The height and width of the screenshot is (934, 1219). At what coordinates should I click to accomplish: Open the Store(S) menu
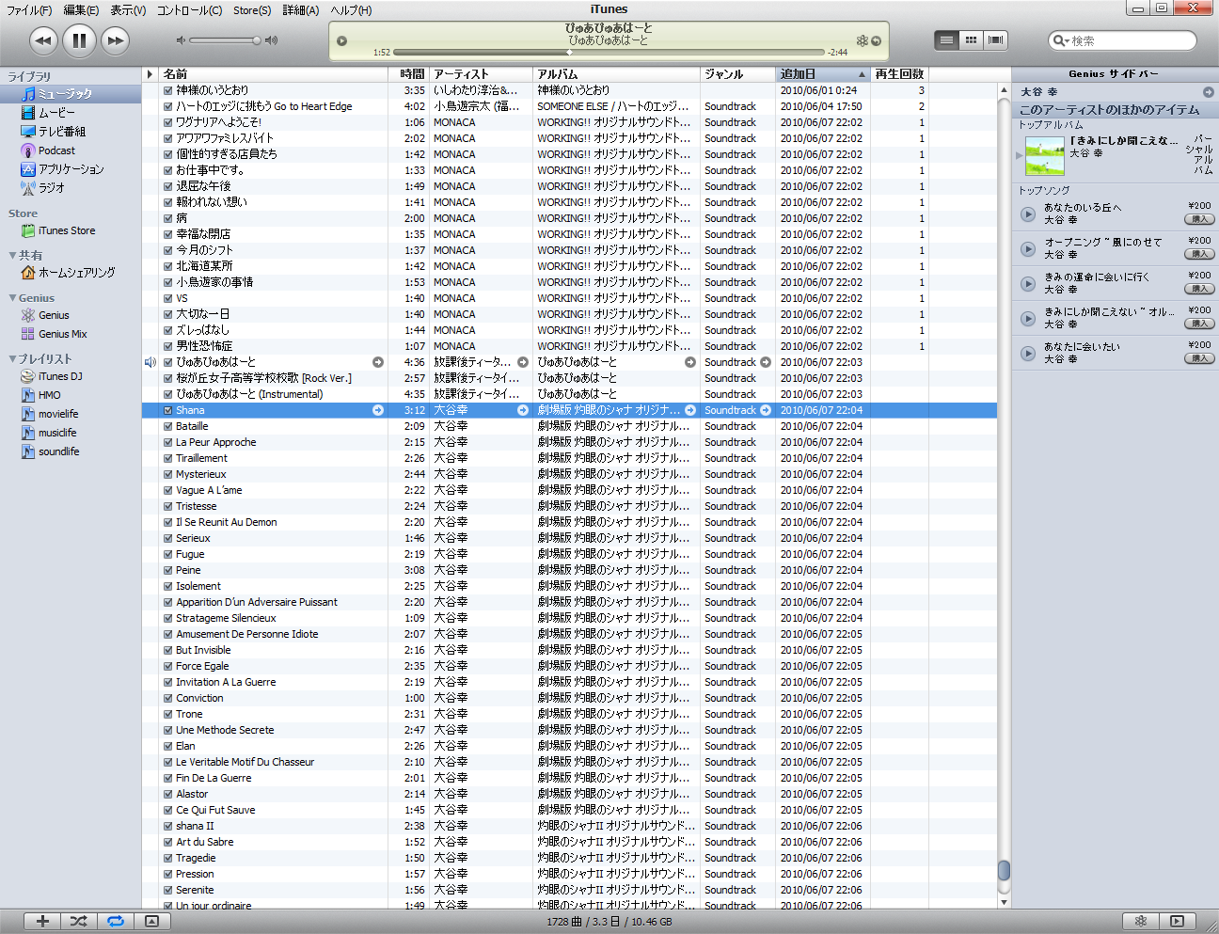tap(252, 10)
